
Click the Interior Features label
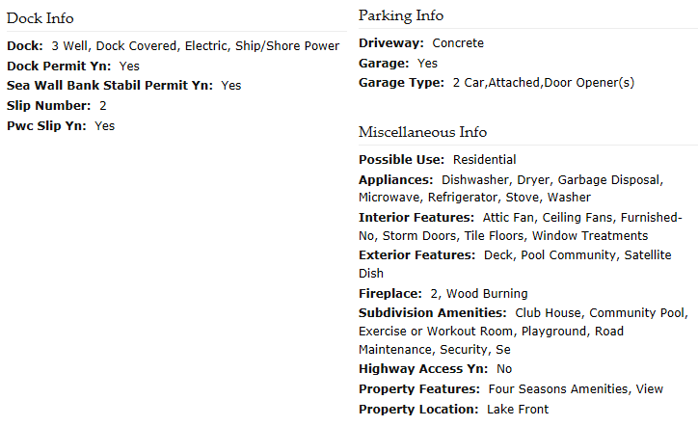416,217
